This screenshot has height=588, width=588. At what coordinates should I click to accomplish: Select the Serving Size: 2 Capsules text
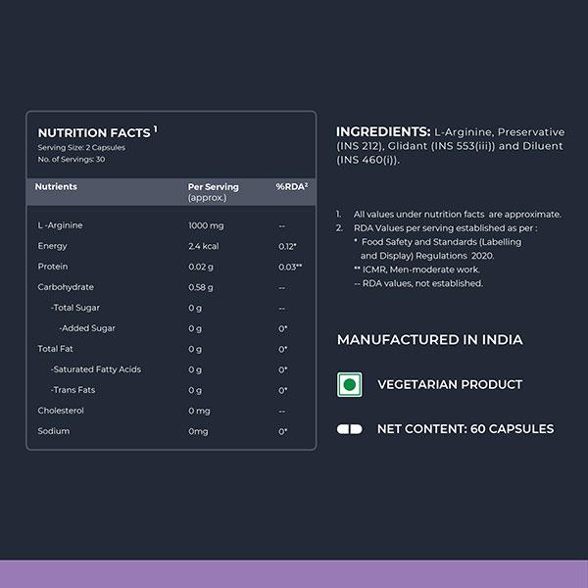[80, 148]
